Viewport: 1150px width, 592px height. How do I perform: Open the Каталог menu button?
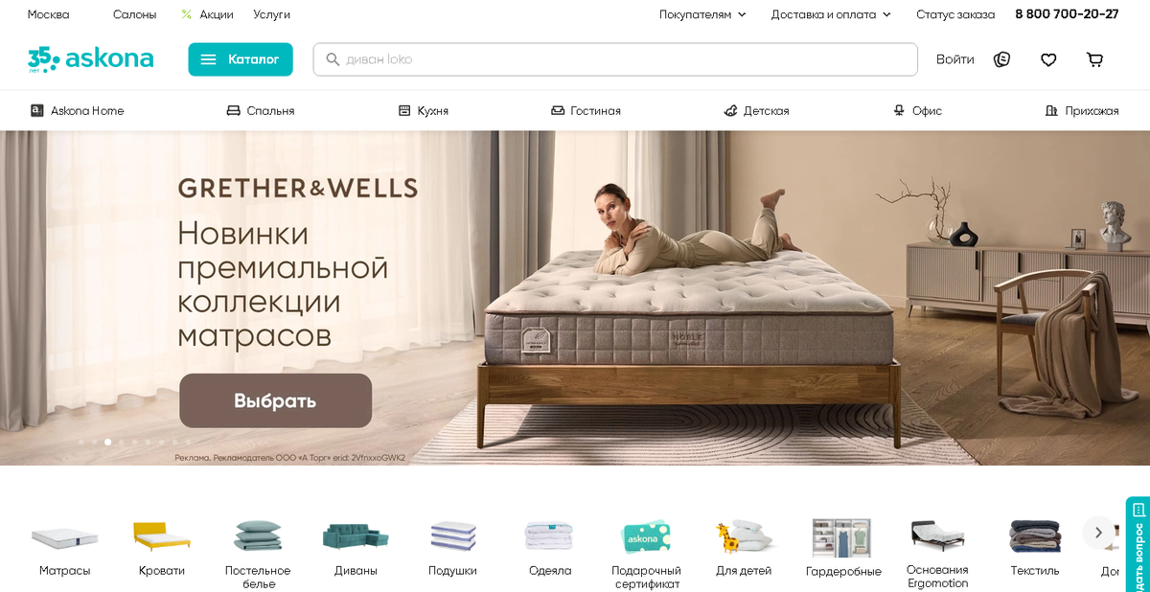coord(241,59)
